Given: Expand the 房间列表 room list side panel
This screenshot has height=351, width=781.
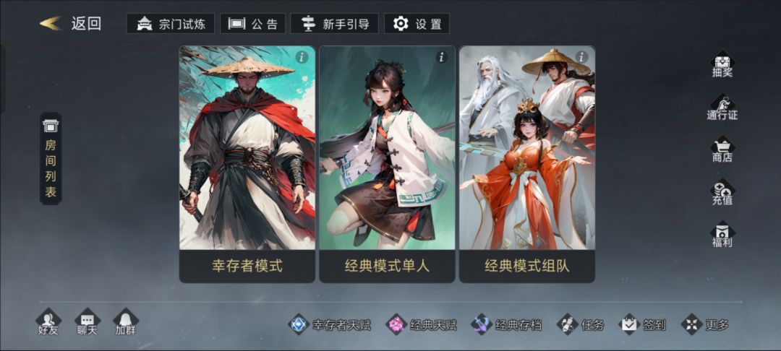Looking at the screenshot, I should [51, 159].
